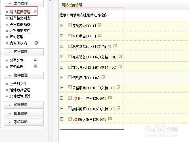This screenshot has width=189, height=142.
Task: Expand 预约咨询 subcolumns
Action: pos(62,77)
